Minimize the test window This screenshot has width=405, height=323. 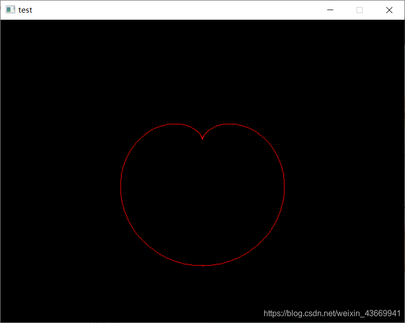pos(330,10)
